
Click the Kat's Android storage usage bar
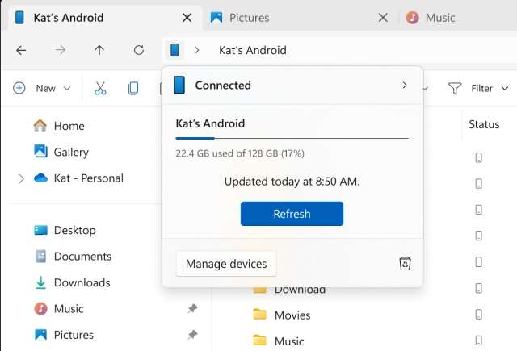pos(292,139)
